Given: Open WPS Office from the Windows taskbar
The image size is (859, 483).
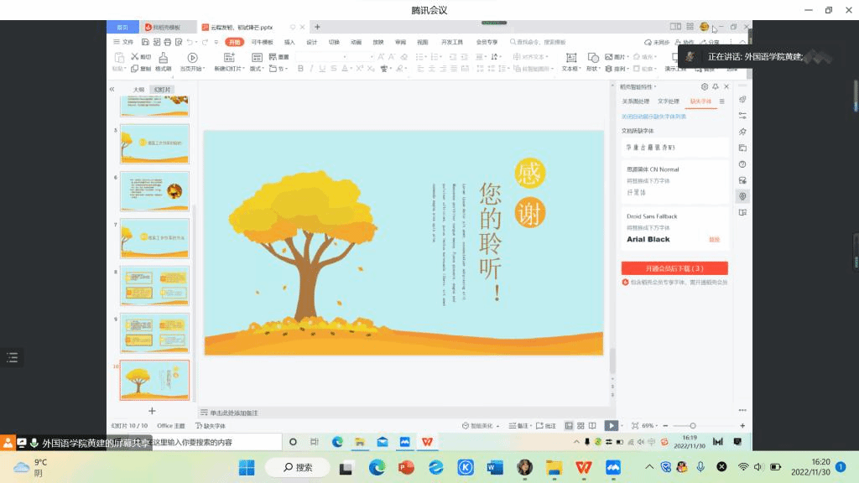Looking at the screenshot, I should pos(582,466).
